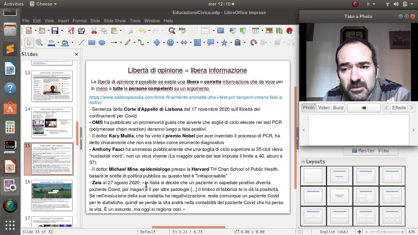This screenshot has height=235, width=418.
Task: Start slideshow from current slide
Action: (243, 31)
